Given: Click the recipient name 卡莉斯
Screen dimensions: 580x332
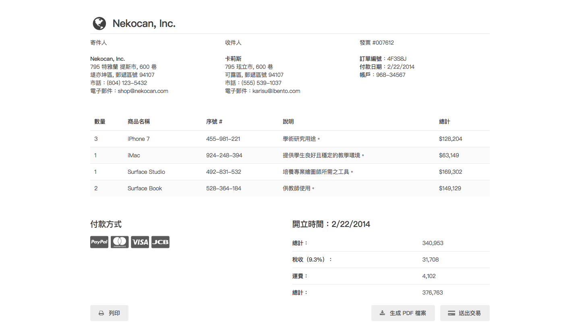Looking at the screenshot, I should (233, 59).
